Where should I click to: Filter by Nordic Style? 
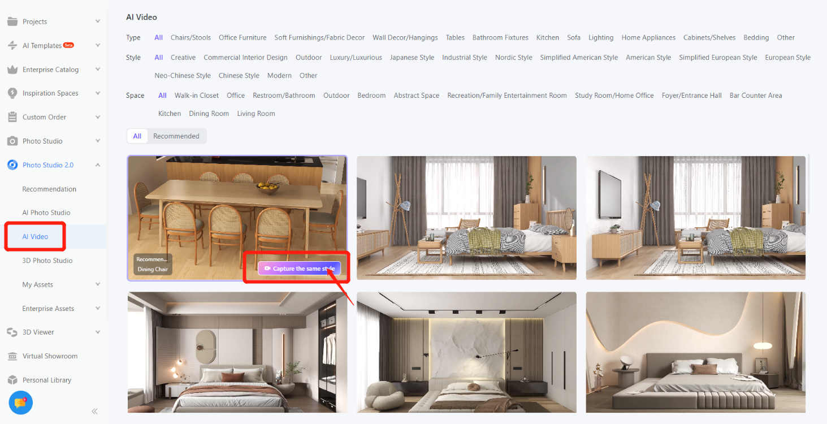pos(514,57)
